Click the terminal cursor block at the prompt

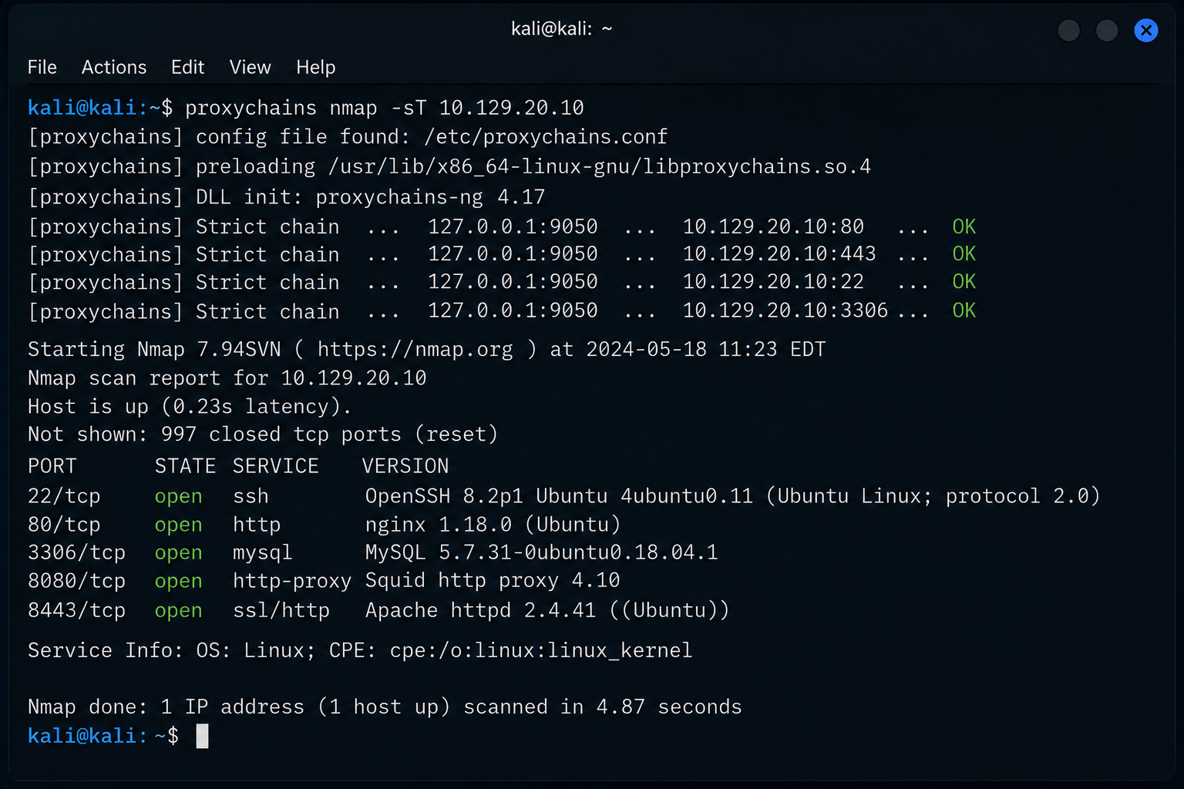pos(202,736)
